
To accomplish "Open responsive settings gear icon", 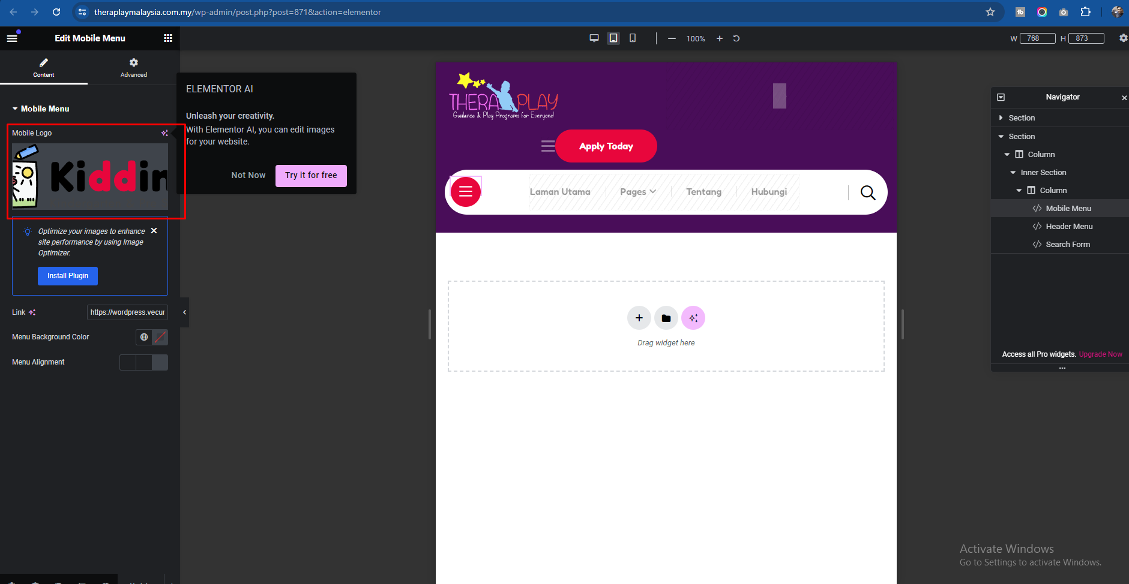I will point(1123,38).
